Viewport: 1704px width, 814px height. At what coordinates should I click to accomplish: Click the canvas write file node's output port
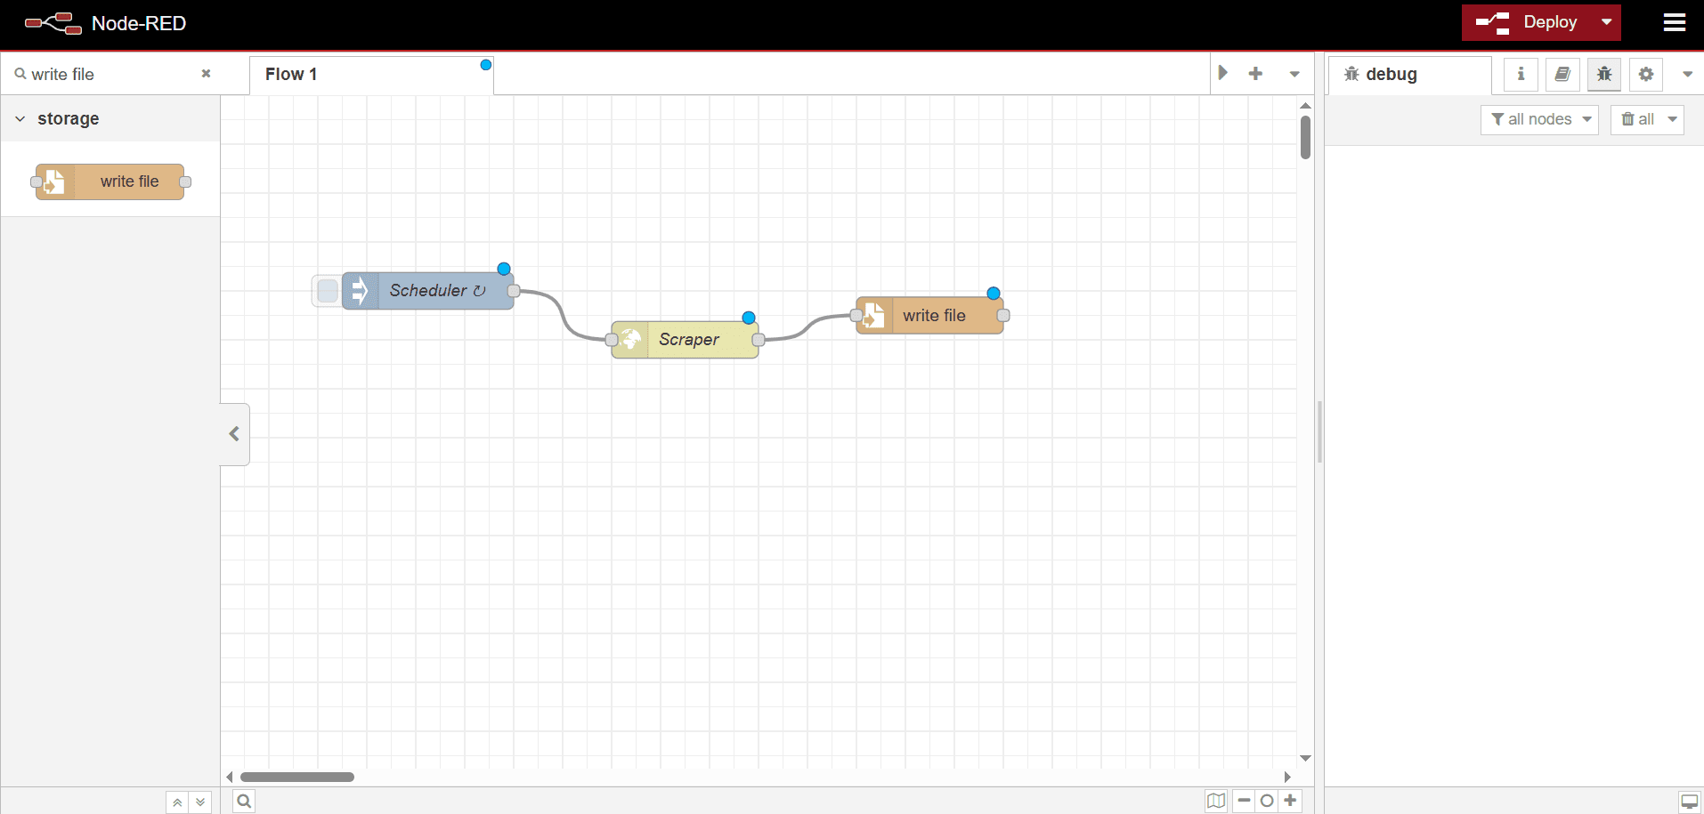[1003, 316]
